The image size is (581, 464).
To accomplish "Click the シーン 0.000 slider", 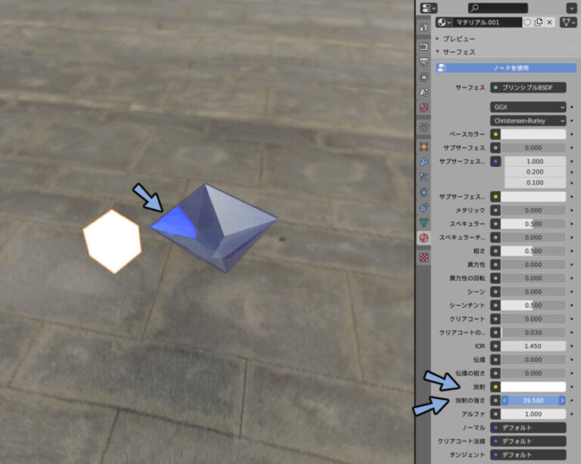I will (x=533, y=292).
